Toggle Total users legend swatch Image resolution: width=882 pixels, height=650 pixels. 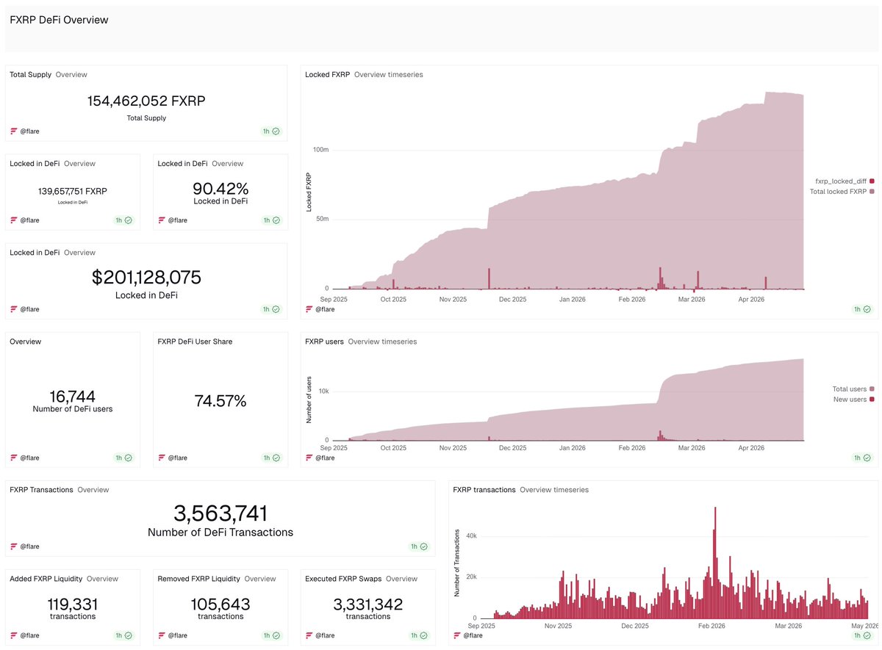872,389
